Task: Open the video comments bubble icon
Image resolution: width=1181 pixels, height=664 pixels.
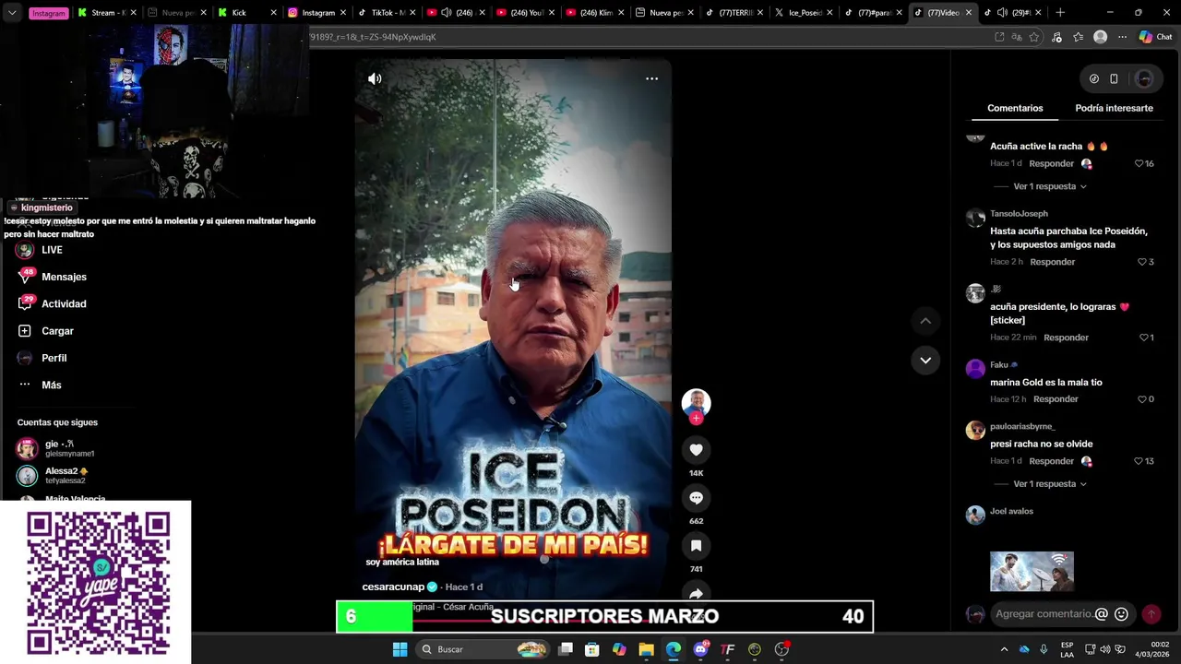Action: click(696, 498)
